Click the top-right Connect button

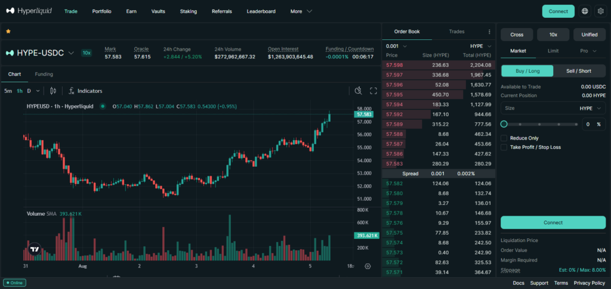[558, 11]
